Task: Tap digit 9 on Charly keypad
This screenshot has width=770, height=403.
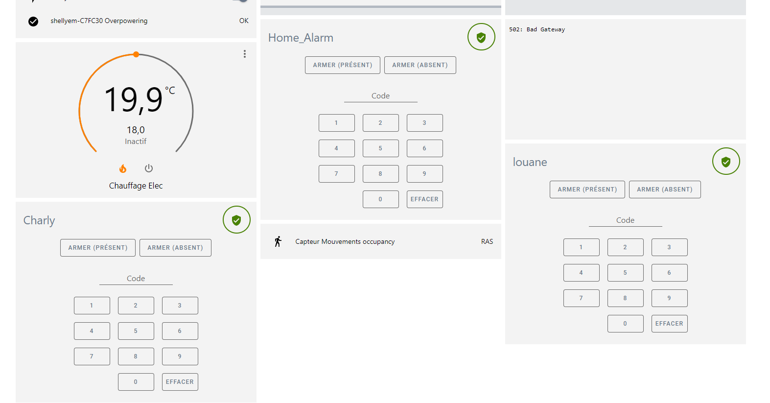Action: (180, 356)
